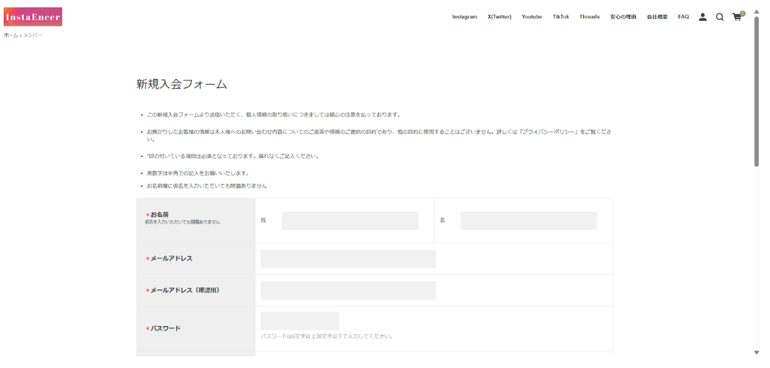Open the account profile icon
The height and width of the screenshot is (368, 770).
point(703,17)
